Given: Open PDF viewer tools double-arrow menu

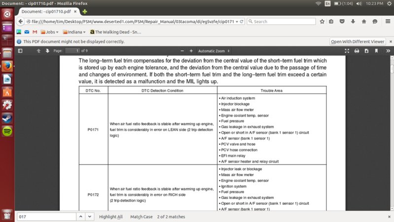Looking at the screenshot, I should (x=388, y=51).
